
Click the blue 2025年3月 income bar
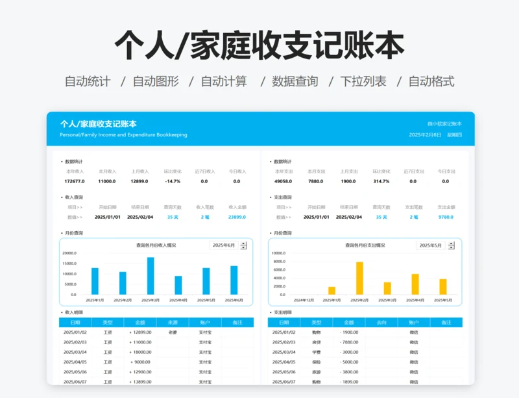click(151, 276)
